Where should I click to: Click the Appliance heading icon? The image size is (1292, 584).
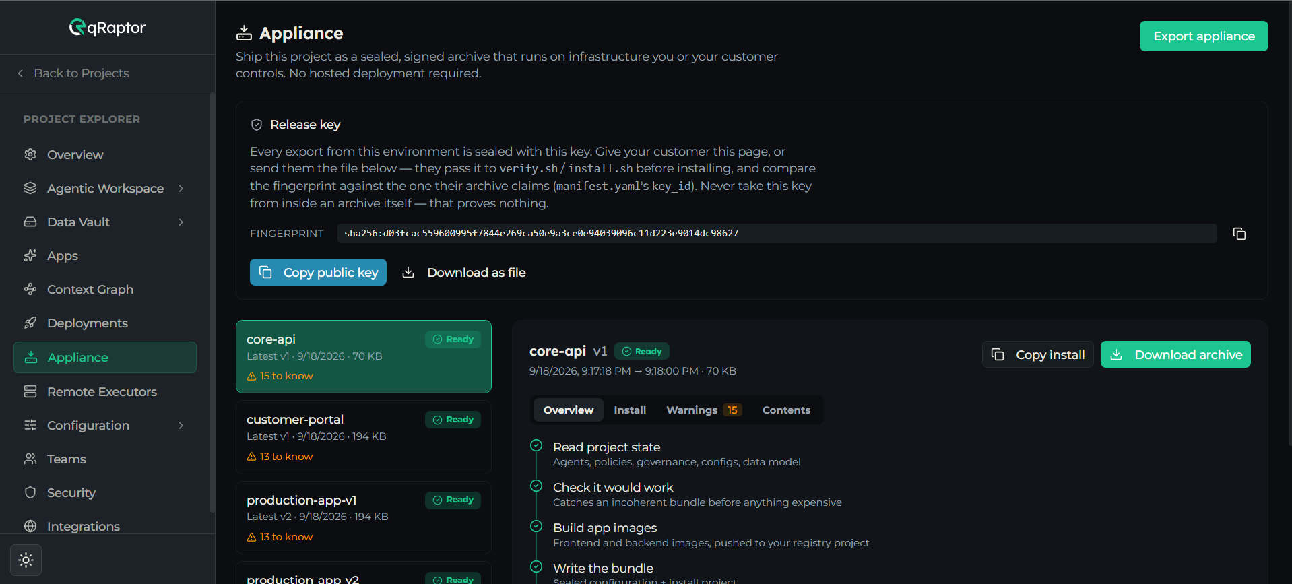pyautogui.click(x=244, y=33)
